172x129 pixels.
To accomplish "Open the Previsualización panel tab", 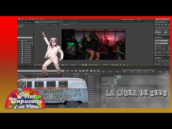I will click(160, 22).
